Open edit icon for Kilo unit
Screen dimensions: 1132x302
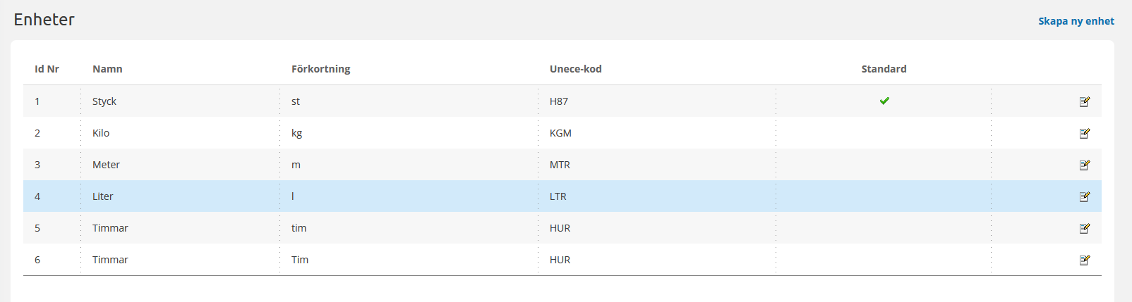(x=1085, y=133)
